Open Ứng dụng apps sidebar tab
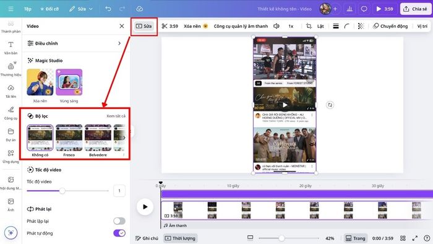This screenshot has height=244, width=433. (x=11, y=157)
